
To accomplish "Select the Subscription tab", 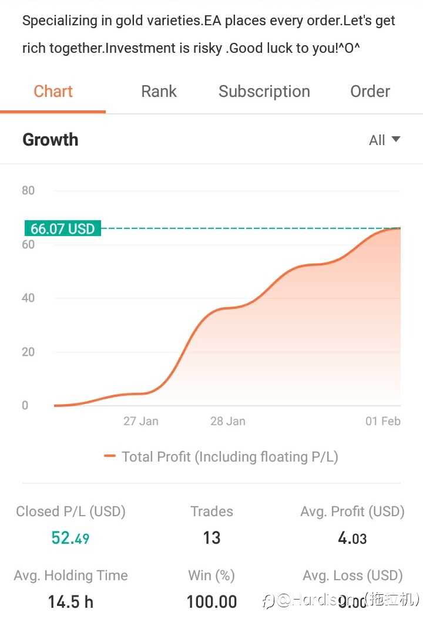I will tap(264, 92).
